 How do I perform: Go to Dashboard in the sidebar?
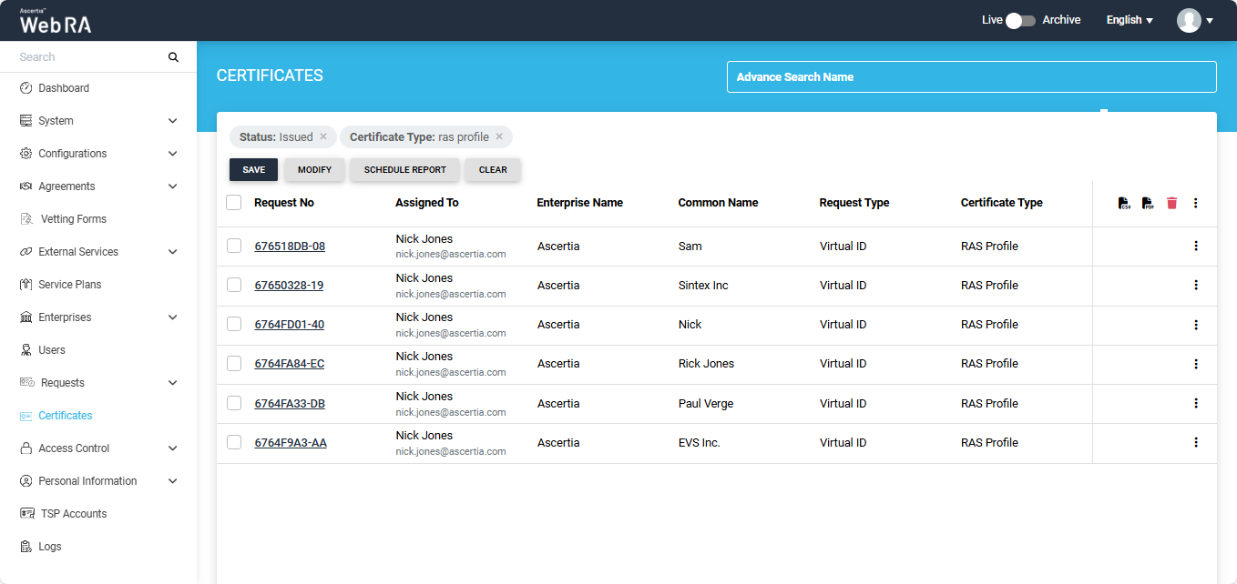tap(63, 88)
